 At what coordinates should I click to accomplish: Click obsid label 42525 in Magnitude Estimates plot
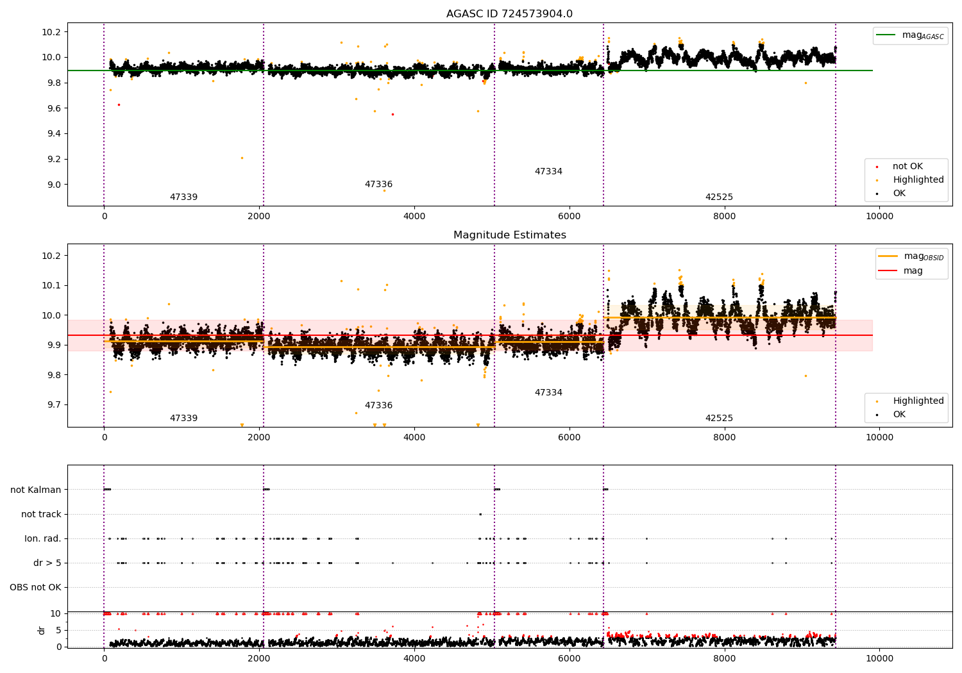coord(719,419)
